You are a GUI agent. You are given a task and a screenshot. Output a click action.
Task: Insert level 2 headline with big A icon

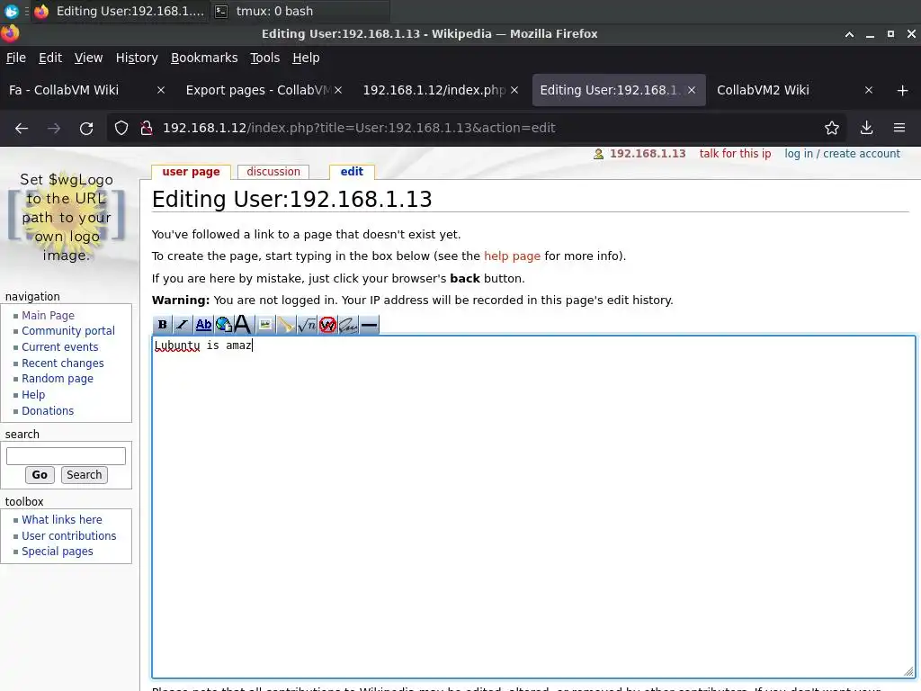(243, 324)
